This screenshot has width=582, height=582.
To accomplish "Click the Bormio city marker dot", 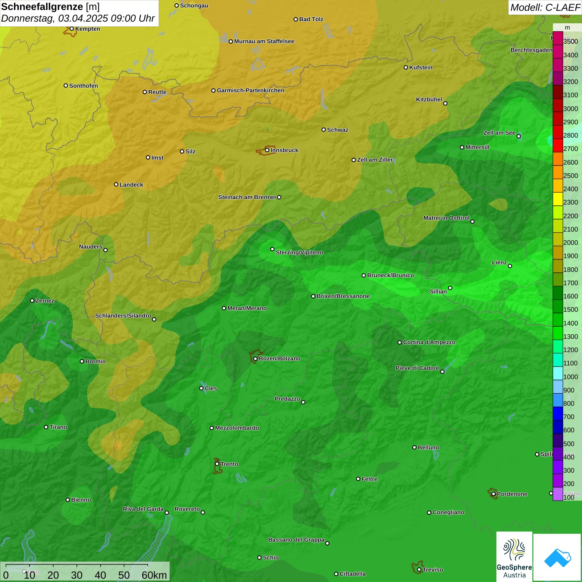I will (x=82, y=361).
